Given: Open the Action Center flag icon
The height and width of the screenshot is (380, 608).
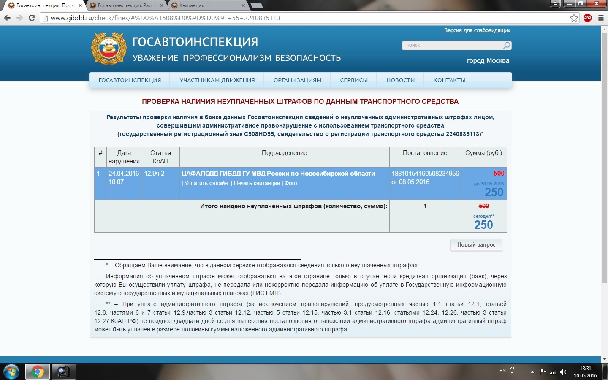Looking at the screenshot, I should [543, 372].
